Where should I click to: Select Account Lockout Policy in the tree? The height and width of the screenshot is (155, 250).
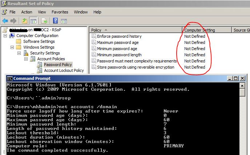64,70
